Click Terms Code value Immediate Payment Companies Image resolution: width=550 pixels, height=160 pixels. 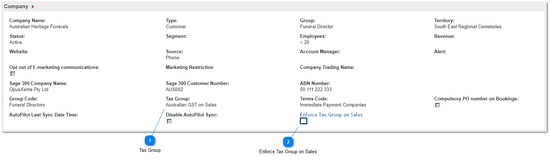point(333,105)
